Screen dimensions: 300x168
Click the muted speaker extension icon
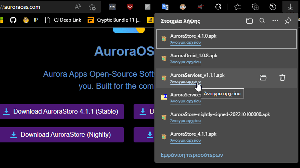[x=200, y=7]
